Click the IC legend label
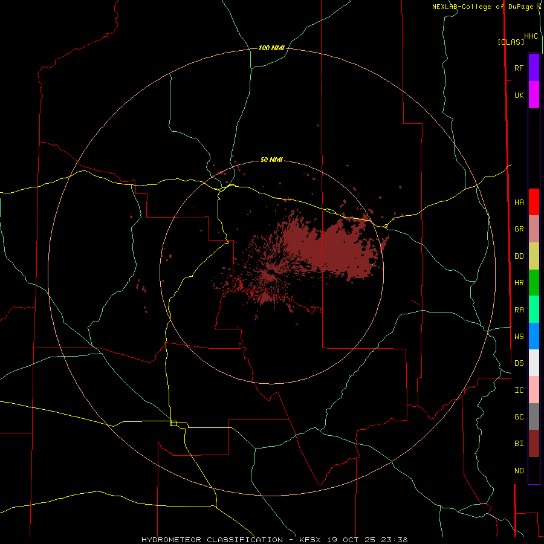Screen dimensions: 544x544 pyautogui.click(x=519, y=390)
